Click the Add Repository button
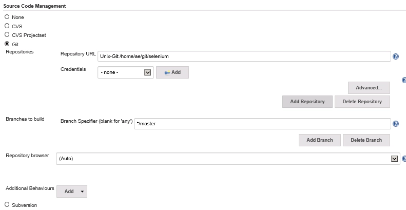 point(307,102)
